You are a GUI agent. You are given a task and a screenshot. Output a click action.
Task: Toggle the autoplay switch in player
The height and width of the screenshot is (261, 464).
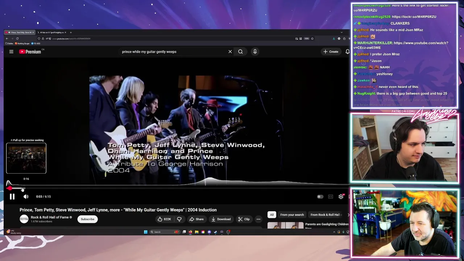pyautogui.click(x=320, y=196)
